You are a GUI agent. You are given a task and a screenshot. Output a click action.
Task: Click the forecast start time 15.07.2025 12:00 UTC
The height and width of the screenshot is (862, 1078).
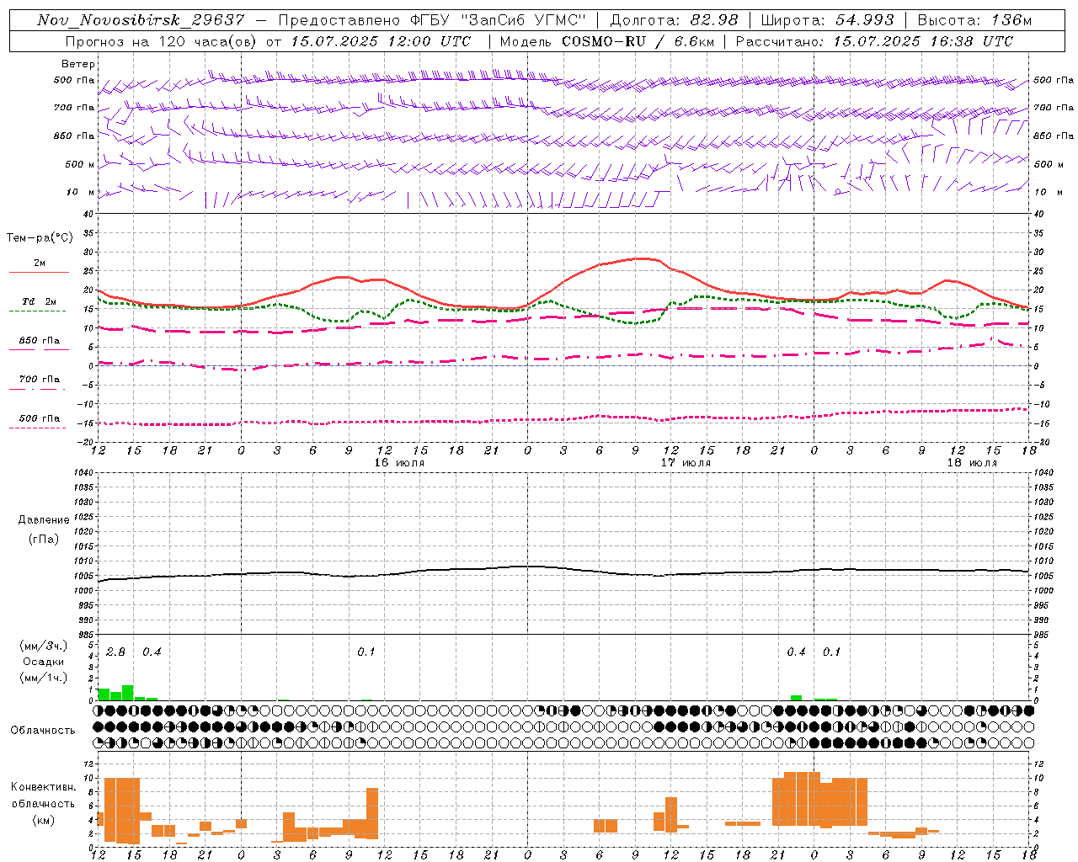coord(381,41)
